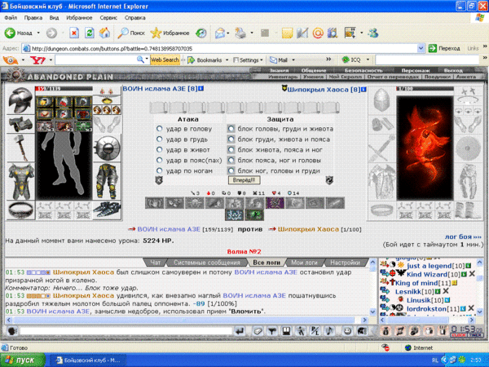Open the Home page icon
Screen dimensions: 489x367
click(105, 33)
